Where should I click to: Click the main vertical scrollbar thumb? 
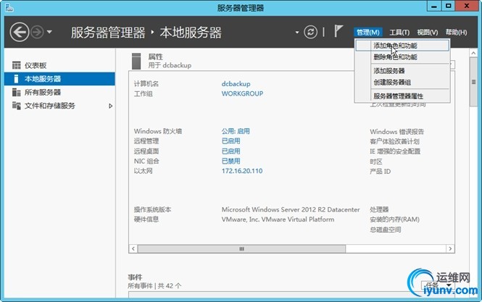[473, 82]
